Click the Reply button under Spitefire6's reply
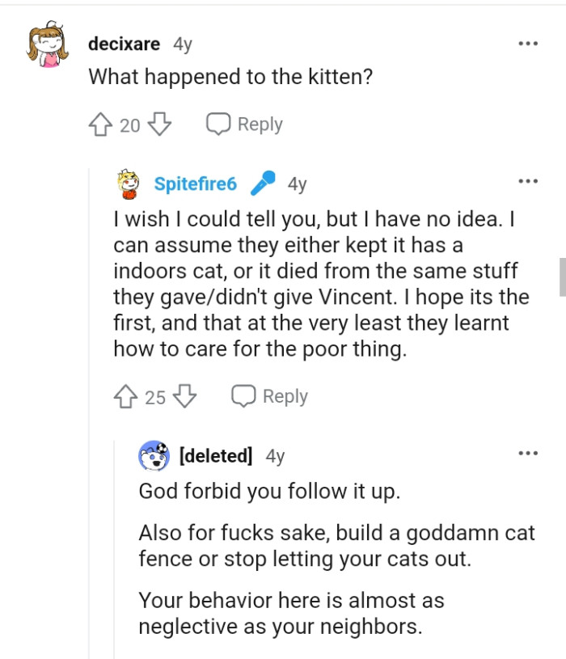The image size is (566, 659). (285, 396)
